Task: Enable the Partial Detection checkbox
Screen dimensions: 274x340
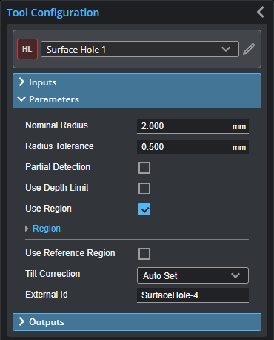Action: click(x=144, y=168)
